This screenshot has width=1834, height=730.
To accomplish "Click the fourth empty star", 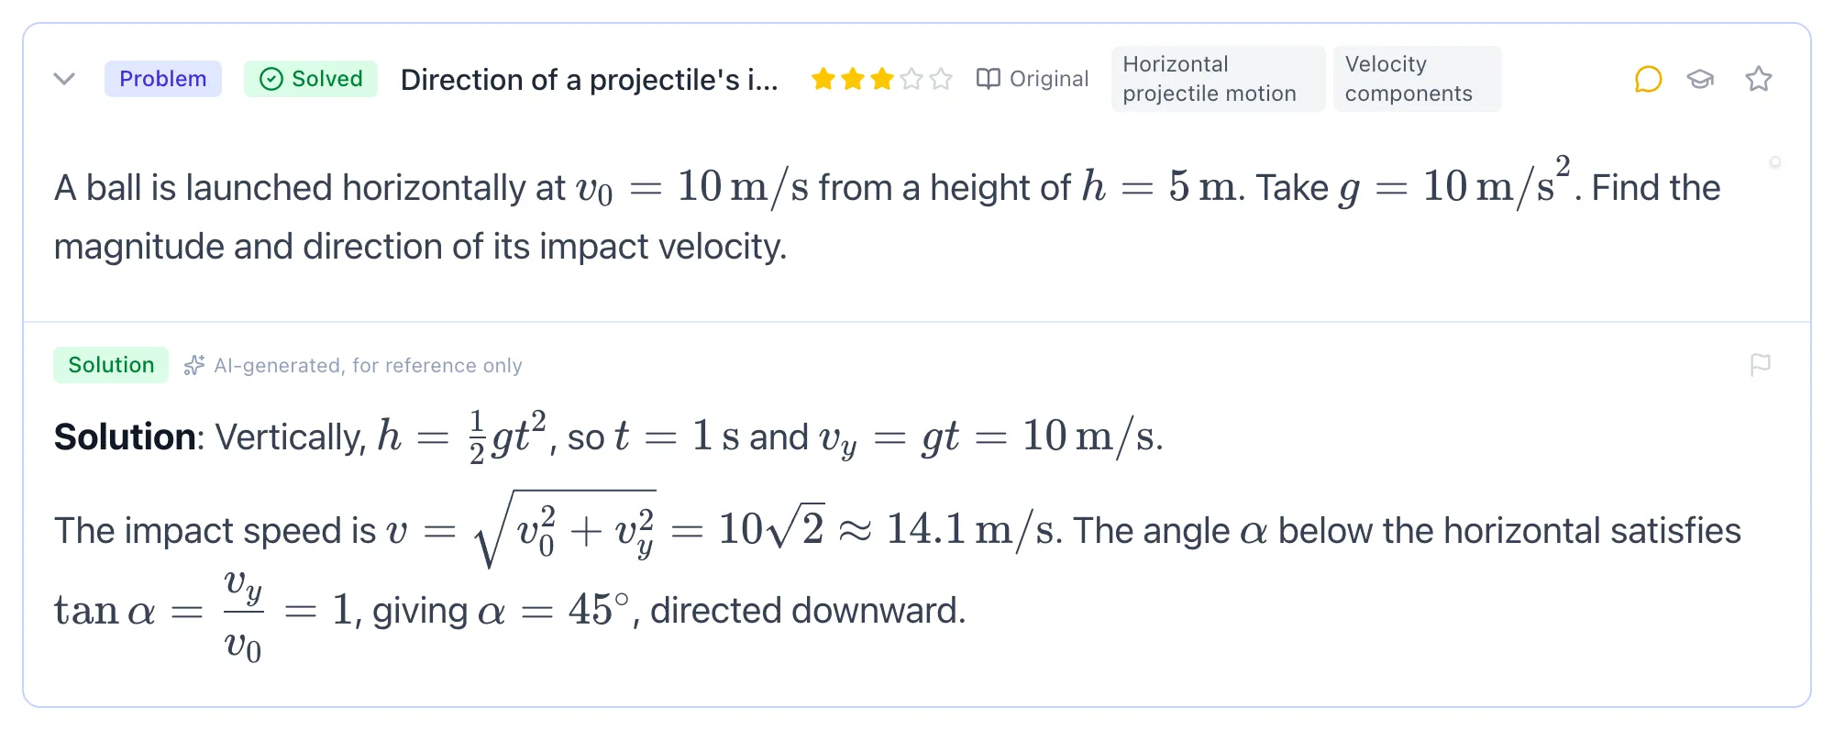I will tap(911, 79).
